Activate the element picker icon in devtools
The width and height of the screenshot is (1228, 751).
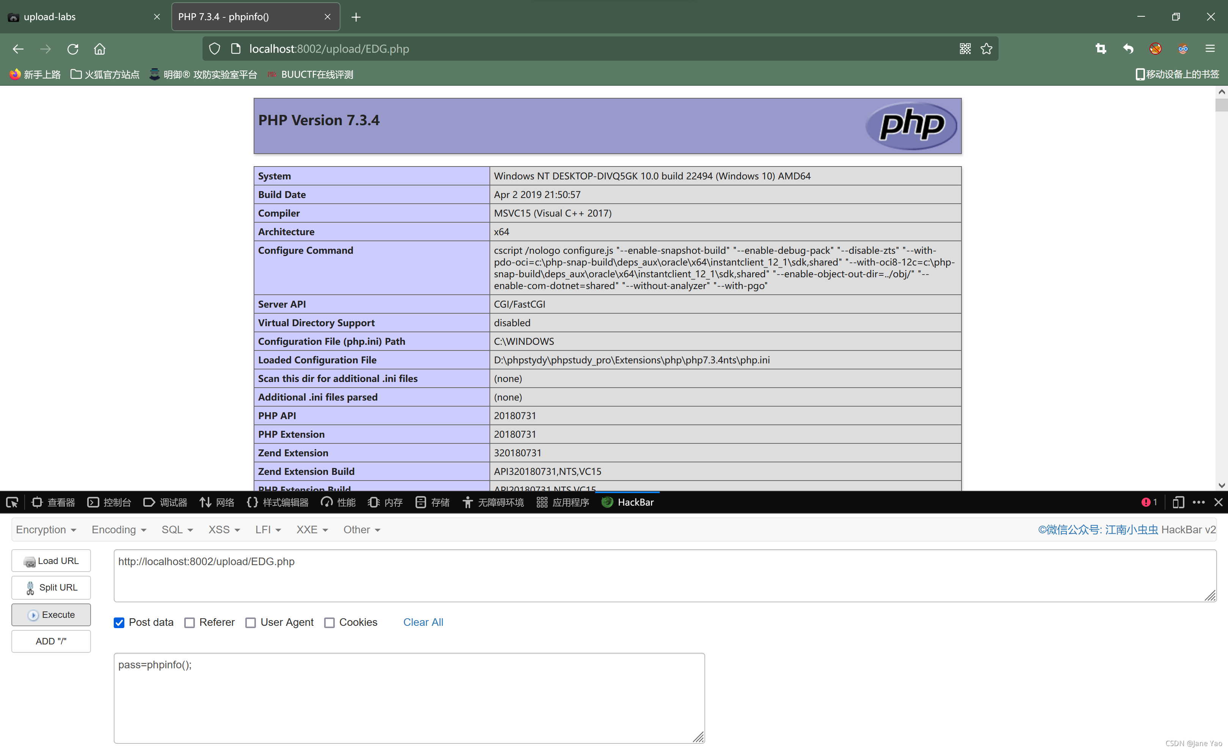click(x=13, y=502)
